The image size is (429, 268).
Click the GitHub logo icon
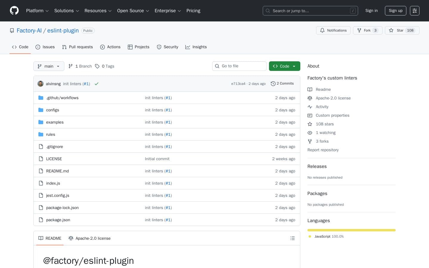pos(14,11)
